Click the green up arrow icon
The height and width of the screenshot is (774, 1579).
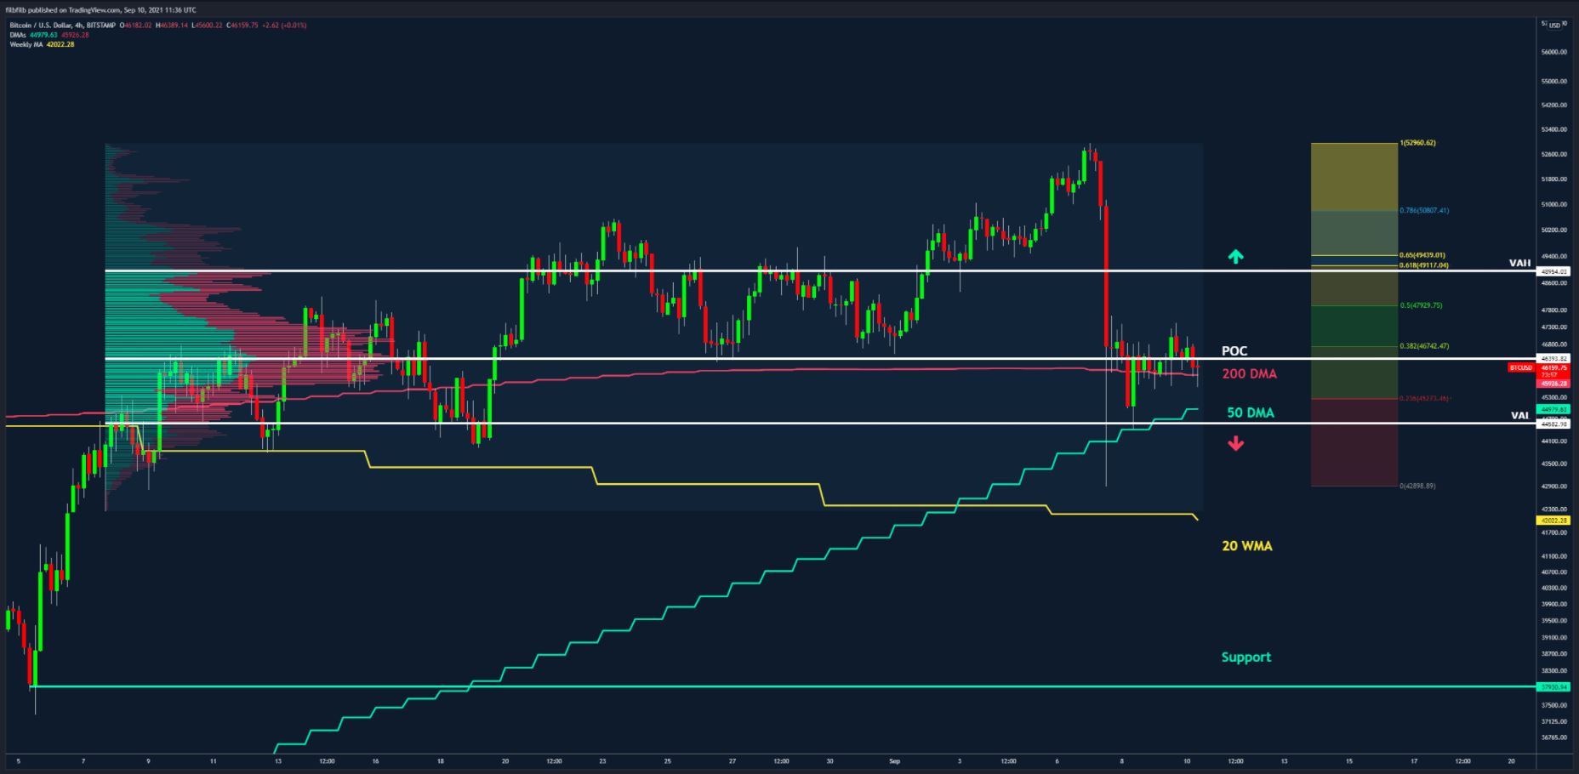[1235, 255]
